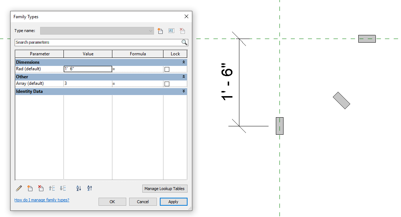Open the family types help link

(42, 200)
